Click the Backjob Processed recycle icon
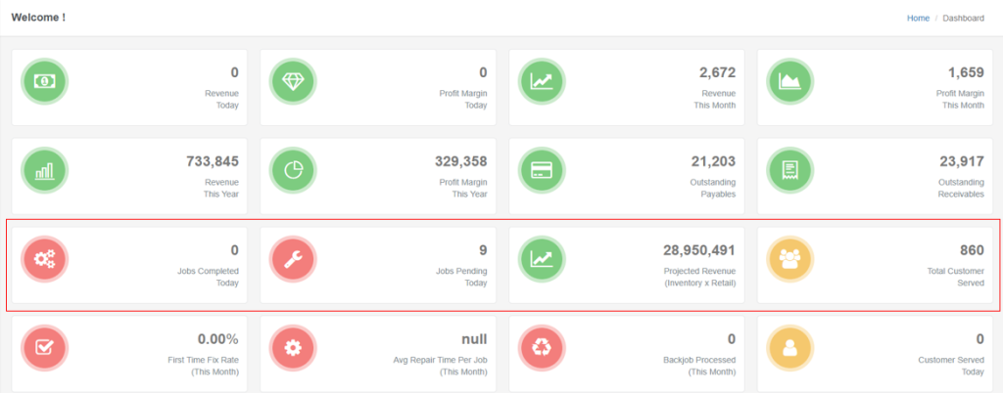This screenshot has width=1003, height=393. click(x=542, y=348)
